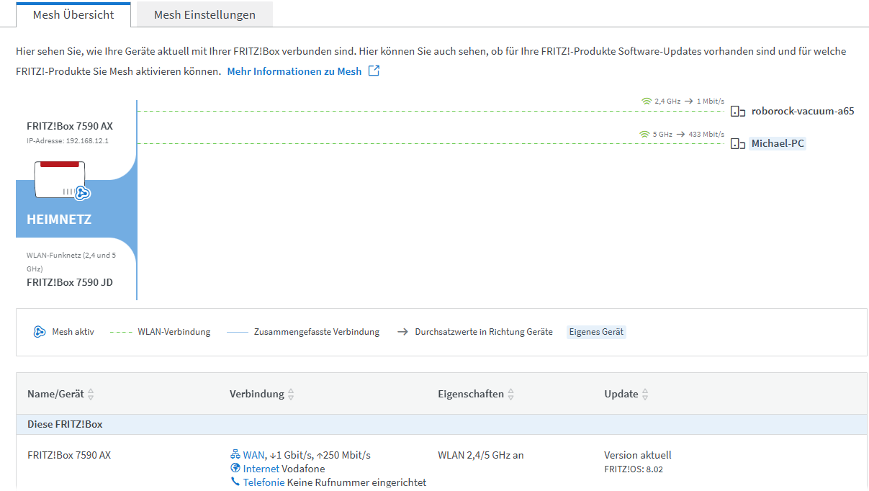
Task: Open the Internet Vodafone link
Action: (261, 469)
